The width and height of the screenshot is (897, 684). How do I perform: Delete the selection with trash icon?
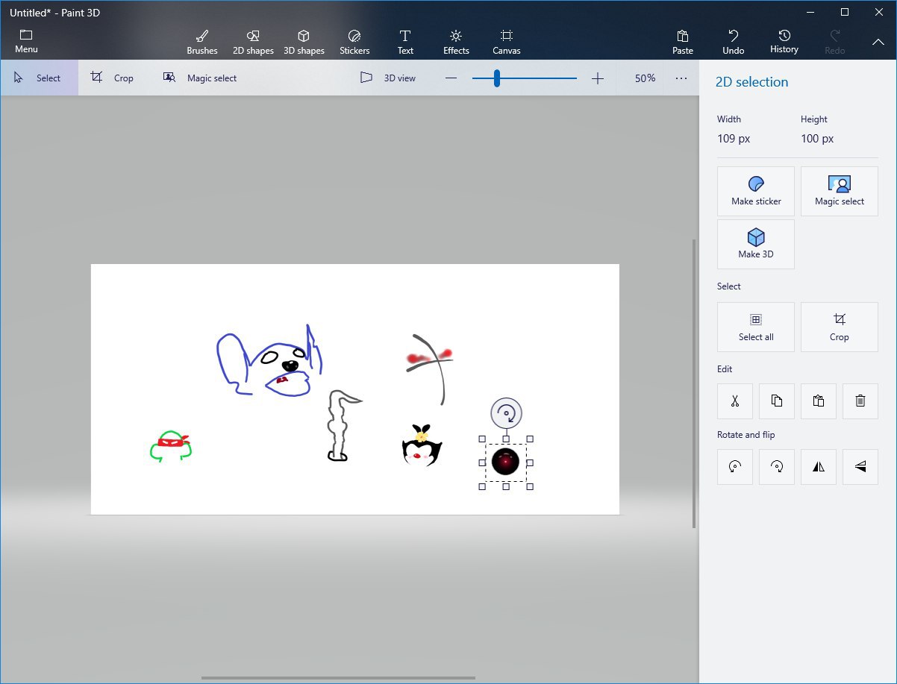coord(860,401)
